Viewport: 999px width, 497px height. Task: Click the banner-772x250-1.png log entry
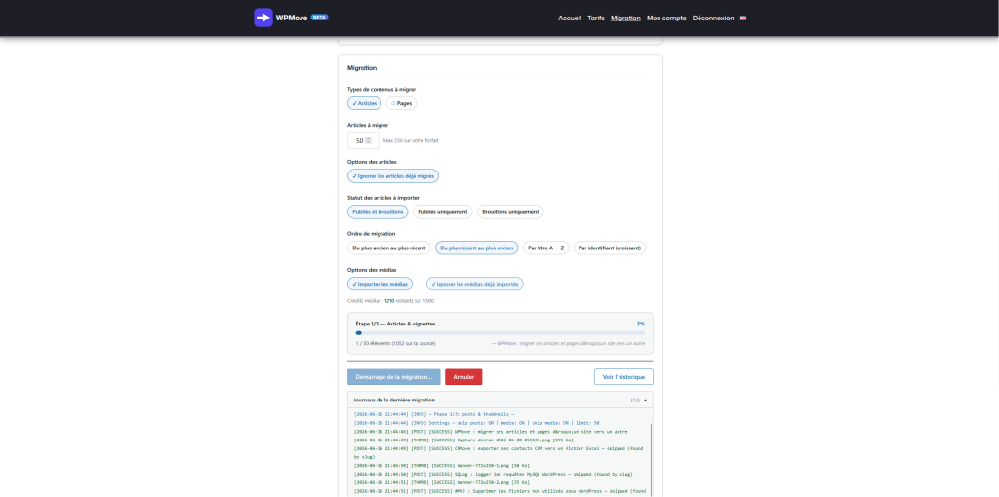(x=442, y=465)
